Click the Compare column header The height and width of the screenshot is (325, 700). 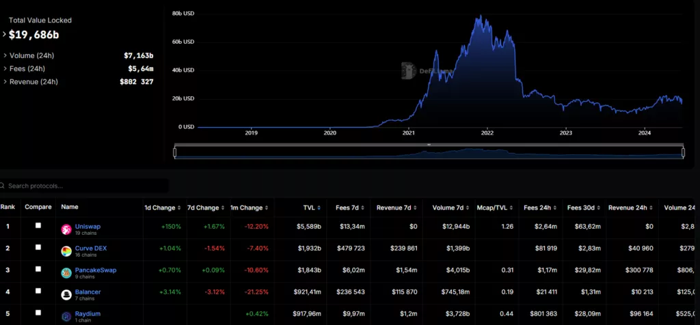(x=38, y=207)
